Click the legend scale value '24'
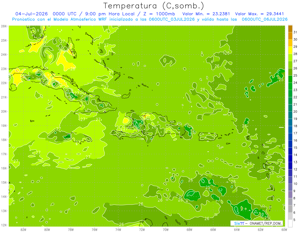The image size is (302, 233). [295, 83]
